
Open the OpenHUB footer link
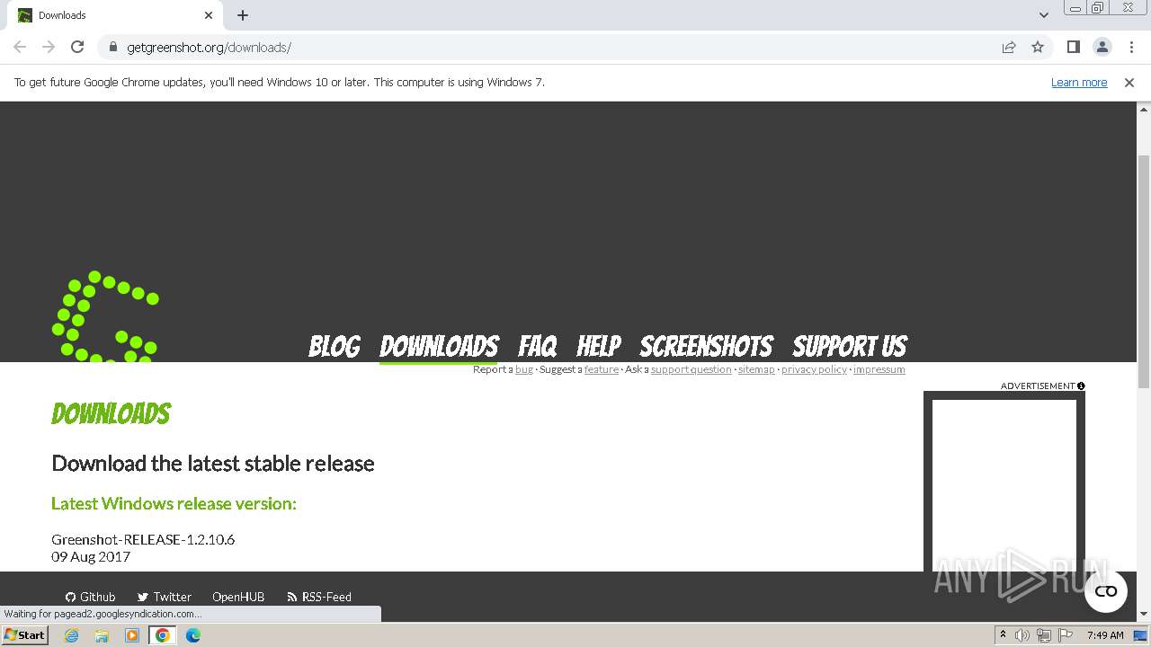point(238,597)
